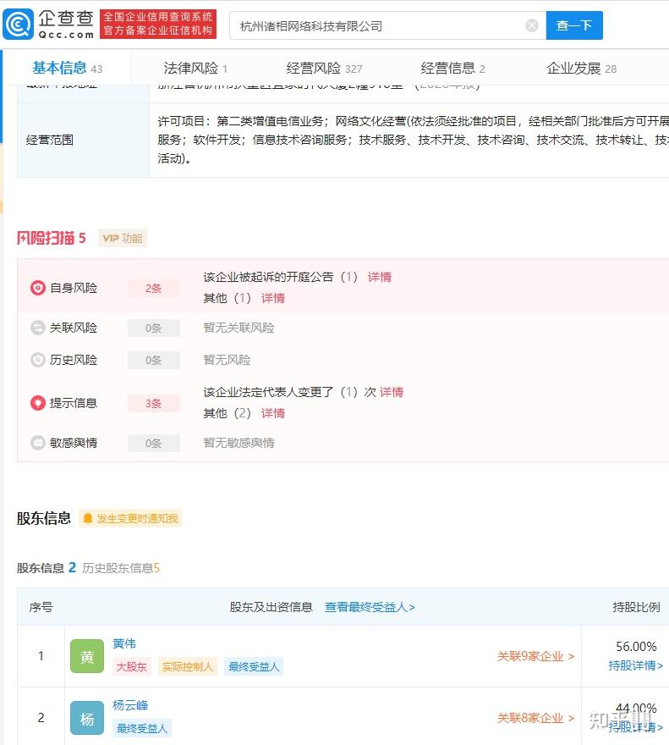Click the 自身风险 red target icon
This screenshot has height=745, width=669.
pos(38,288)
